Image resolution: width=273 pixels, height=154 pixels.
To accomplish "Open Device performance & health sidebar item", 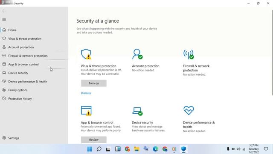I will [27, 81].
